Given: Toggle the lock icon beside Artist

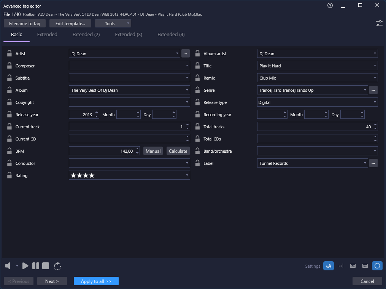Looking at the screenshot, I should click(10, 53).
